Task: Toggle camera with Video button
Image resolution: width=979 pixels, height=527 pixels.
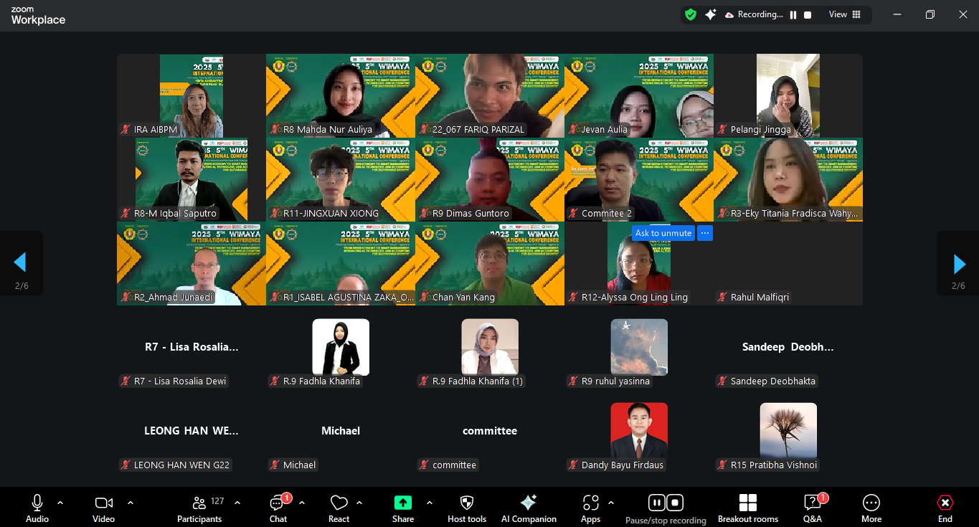Action: tap(104, 508)
